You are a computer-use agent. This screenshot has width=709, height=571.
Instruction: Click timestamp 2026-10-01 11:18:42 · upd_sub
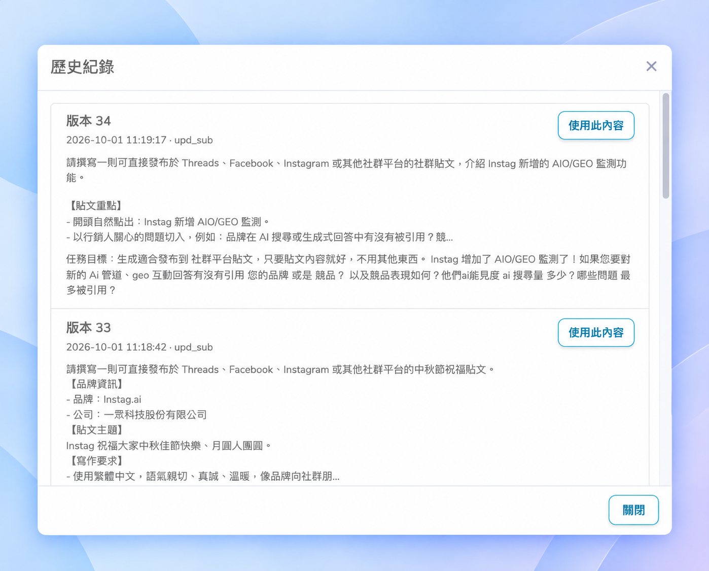[x=139, y=347]
